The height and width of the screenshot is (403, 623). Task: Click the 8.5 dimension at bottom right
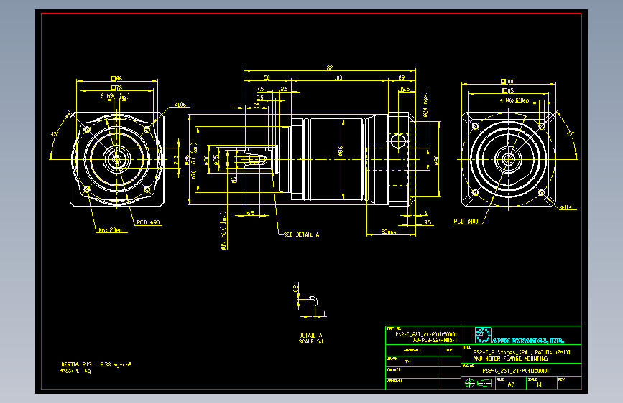(x=427, y=222)
